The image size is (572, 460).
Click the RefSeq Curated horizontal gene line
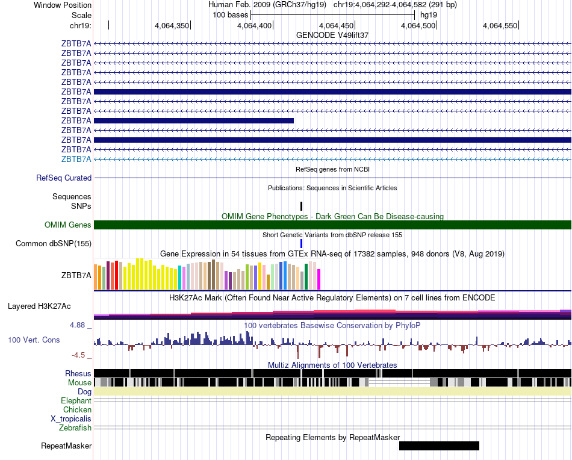tap(333, 178)
